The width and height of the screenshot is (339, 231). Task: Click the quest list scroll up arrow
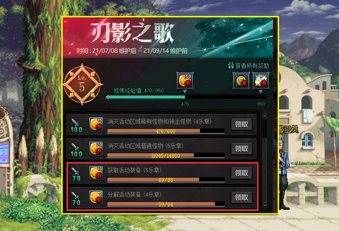point(264,116)
